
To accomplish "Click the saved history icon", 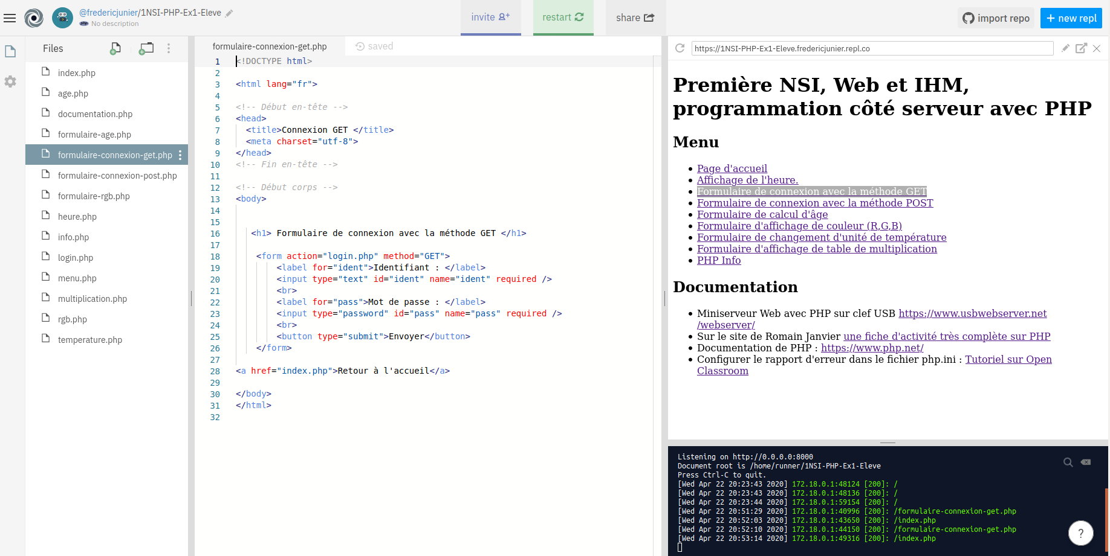I will pos(360,46).
